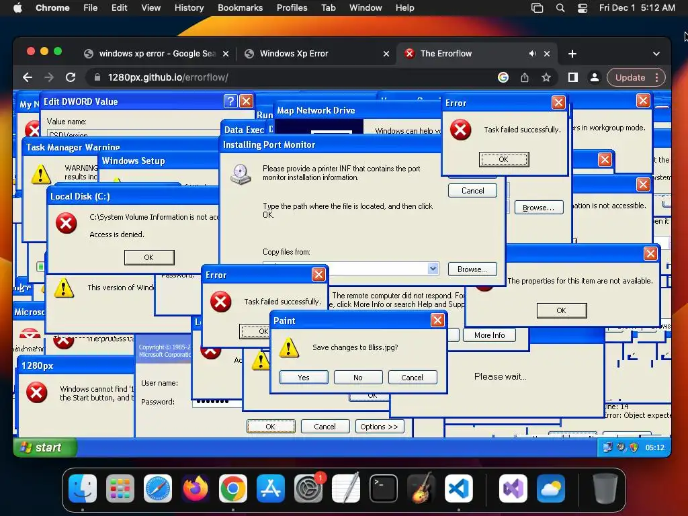Click the warning icon in Task Manager Warning
This screenshot has width=688, height=516.
coord(41,174)
